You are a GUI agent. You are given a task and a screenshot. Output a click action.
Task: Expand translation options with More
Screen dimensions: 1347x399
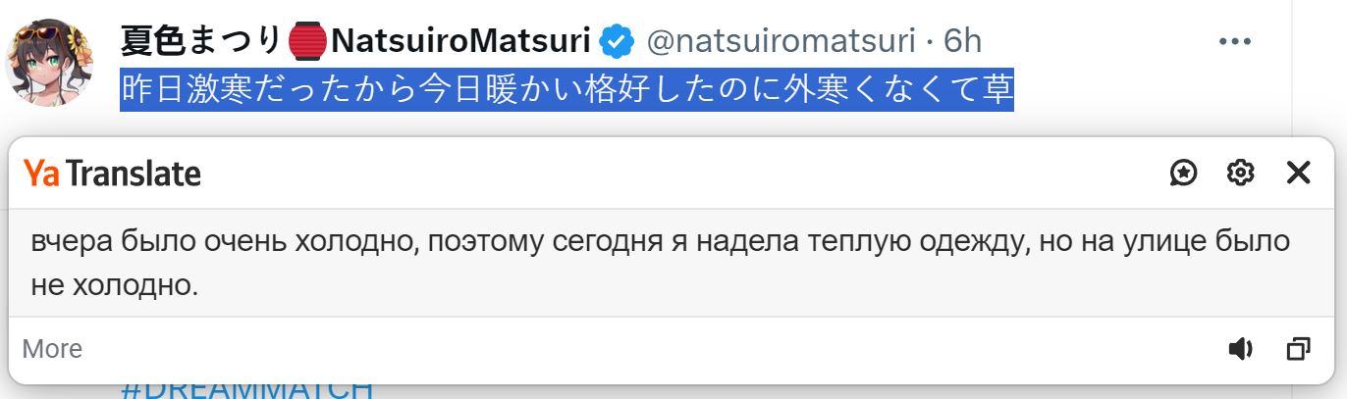click(52, 349)
